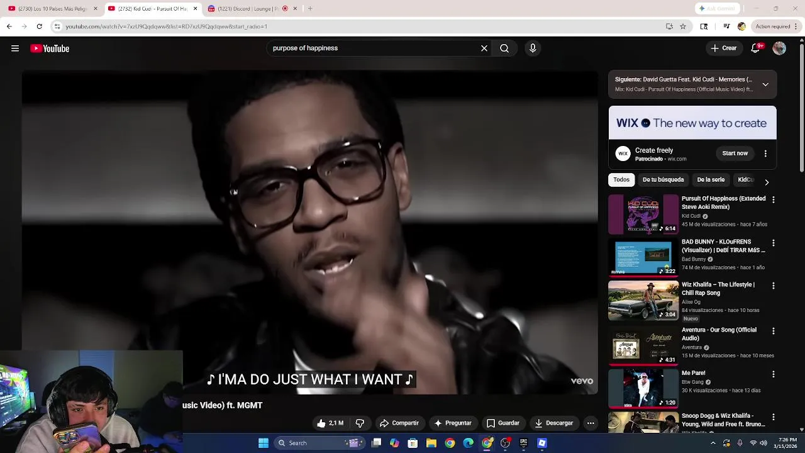The height and width of the screenshot is (453, 805).
Task: Open Microsoft Store from the taskbar
Action: 413,443
